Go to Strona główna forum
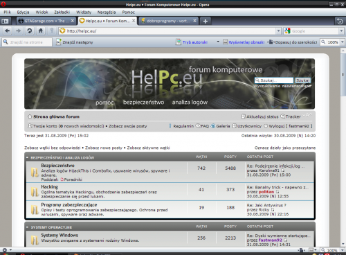Screen dimensions: 346x255 point(56,116)
